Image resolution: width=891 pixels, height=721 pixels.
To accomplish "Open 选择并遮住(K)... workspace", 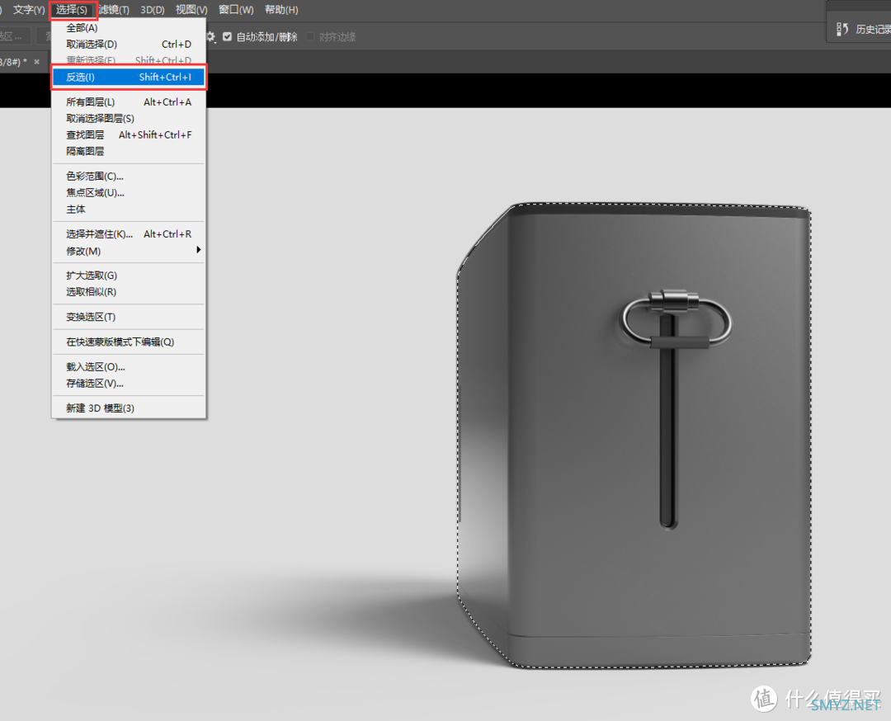I will click(129, 234).
